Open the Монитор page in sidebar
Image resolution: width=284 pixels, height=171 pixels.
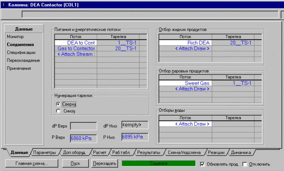coord(15,37)
